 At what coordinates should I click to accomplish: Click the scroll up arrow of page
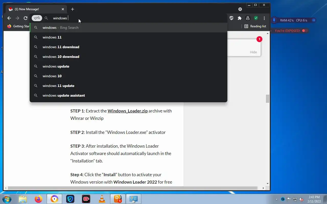click(x=267, y=33)
